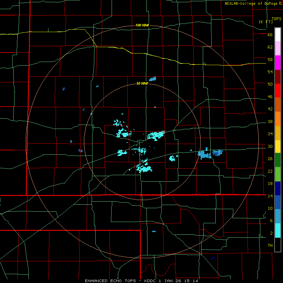
Task: Click the legend value "6"
Action: coord(271,221)
